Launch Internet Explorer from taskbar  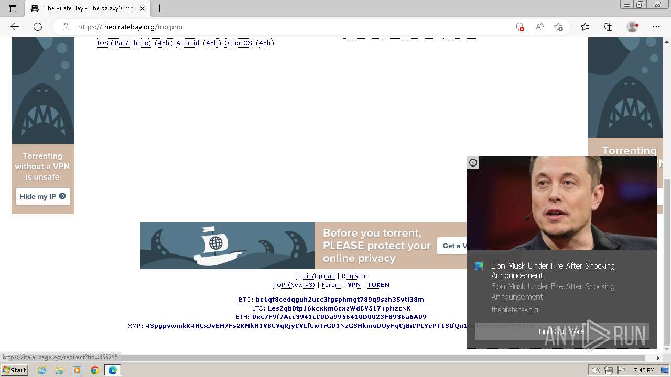point(42,370)
